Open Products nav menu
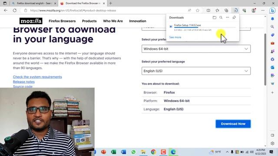278x156 pixels. (x=89, y=21)
